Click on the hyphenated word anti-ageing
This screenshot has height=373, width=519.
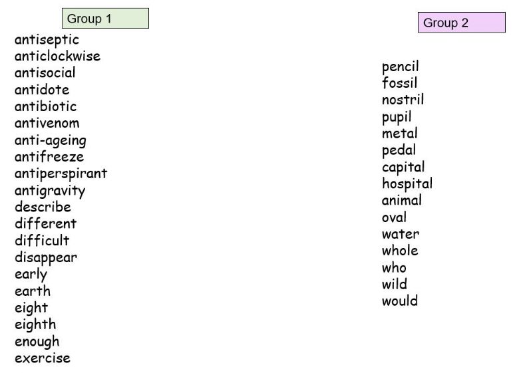(51, 140)
